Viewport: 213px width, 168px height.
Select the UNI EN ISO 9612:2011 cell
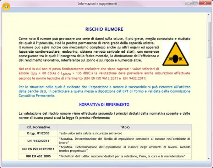[38, 149]
